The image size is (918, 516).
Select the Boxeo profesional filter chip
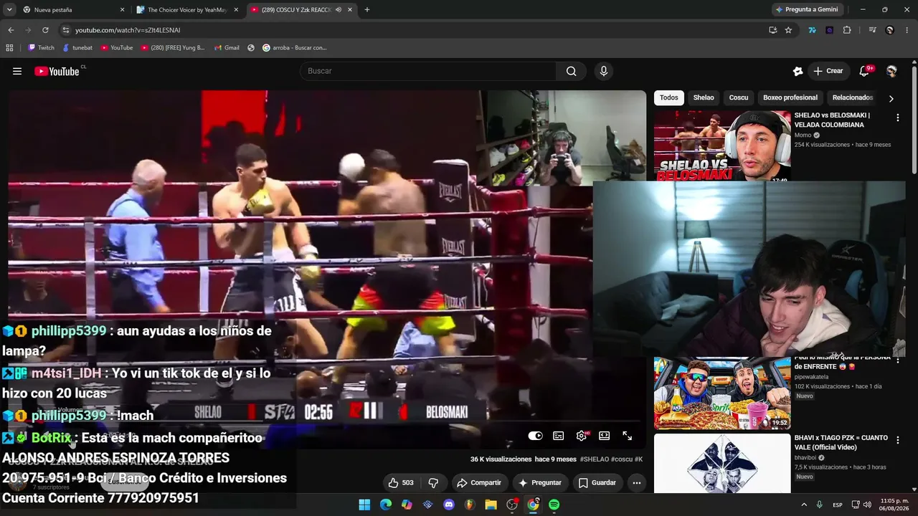tap(790, 97)
